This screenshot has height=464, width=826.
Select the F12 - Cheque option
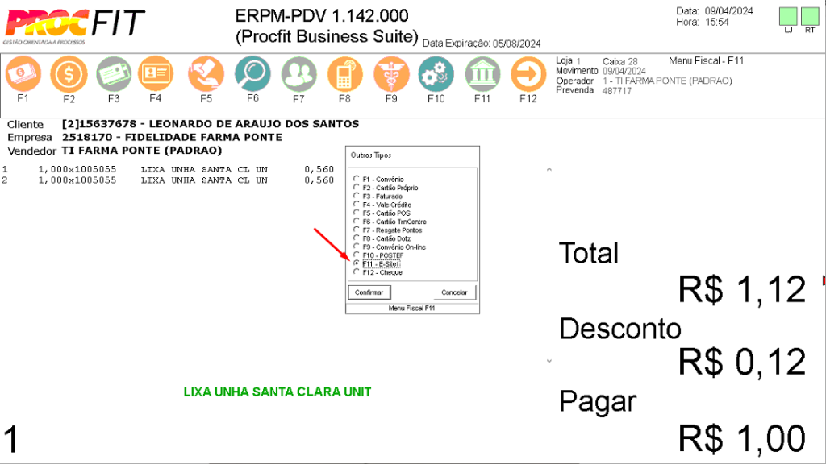[378, 272]
